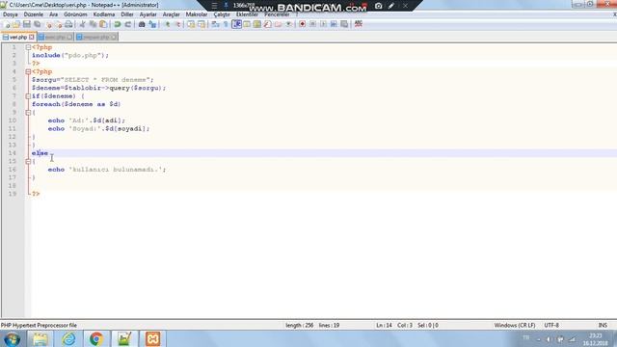Collapse the foreach brace fold at line 9
Viewport: 617px width, 347px height.
pos(28,113)
